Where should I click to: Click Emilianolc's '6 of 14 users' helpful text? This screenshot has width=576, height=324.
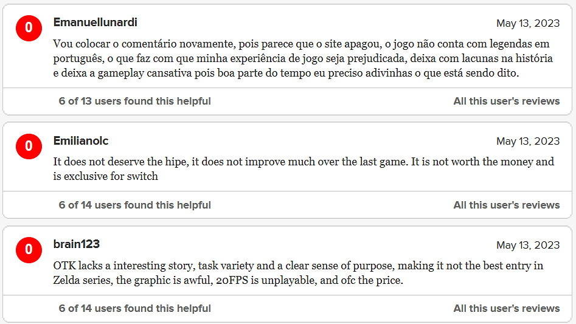click(x=134, y=205)
